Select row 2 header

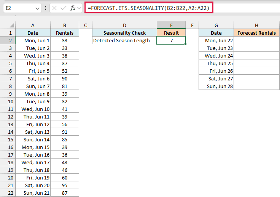point(8,41)
